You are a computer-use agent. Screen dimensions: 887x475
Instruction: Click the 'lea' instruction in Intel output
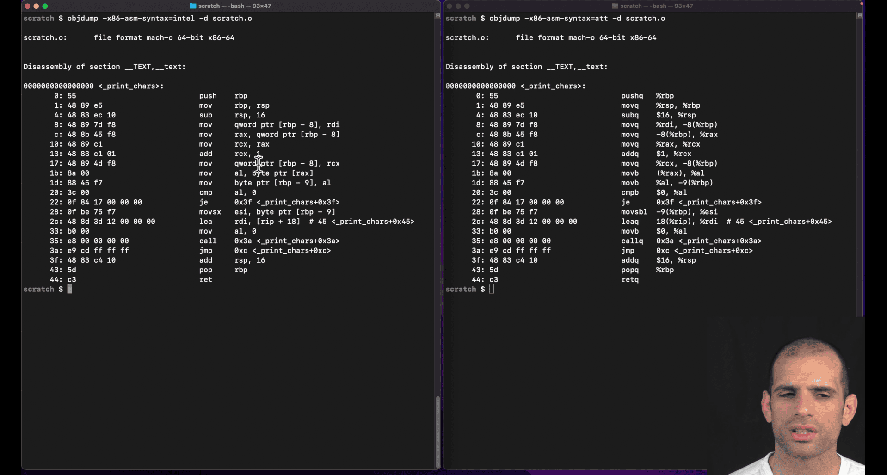[205, 222]
